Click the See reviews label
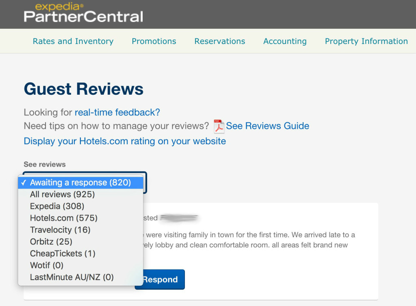This screenshot has width=416, height=306. click(x=45, y=164)
